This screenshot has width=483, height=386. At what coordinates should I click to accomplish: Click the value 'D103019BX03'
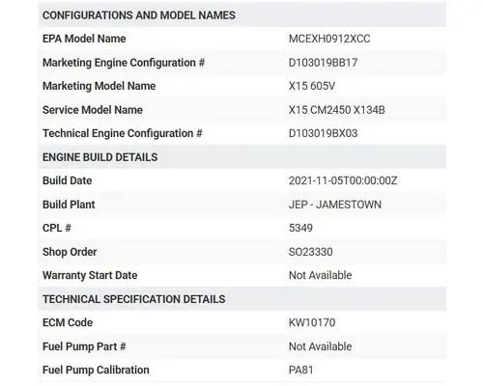click(323, 133)
